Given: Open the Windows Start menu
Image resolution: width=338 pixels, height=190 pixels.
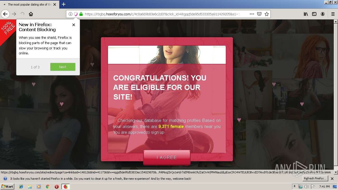Looking at the screenshot, I should click(7, 186).
